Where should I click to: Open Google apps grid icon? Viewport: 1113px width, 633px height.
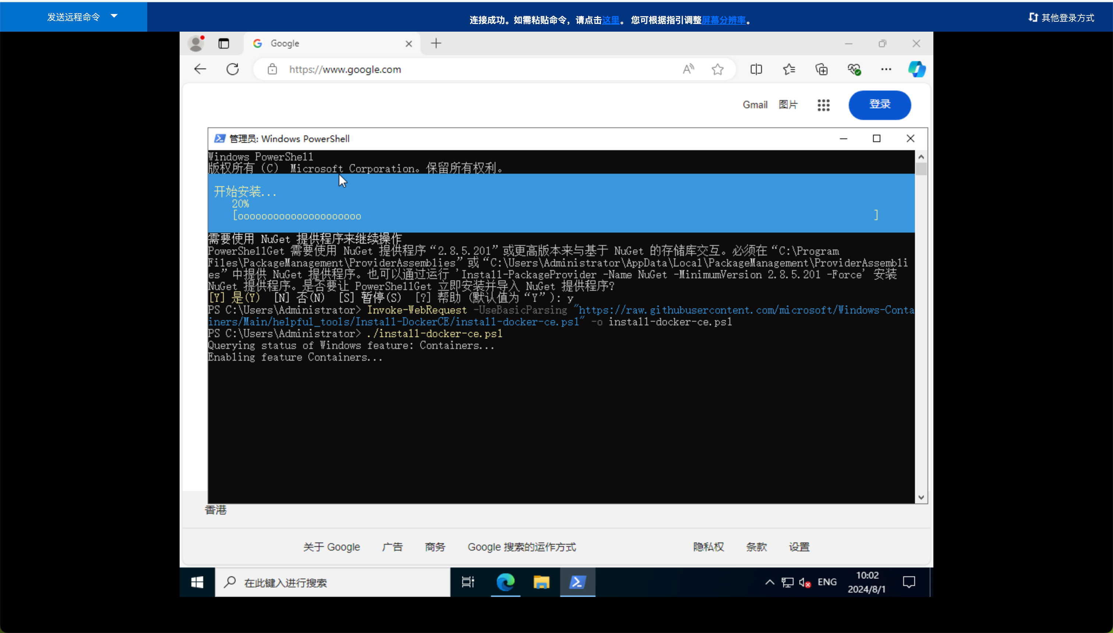click(823, 105)
